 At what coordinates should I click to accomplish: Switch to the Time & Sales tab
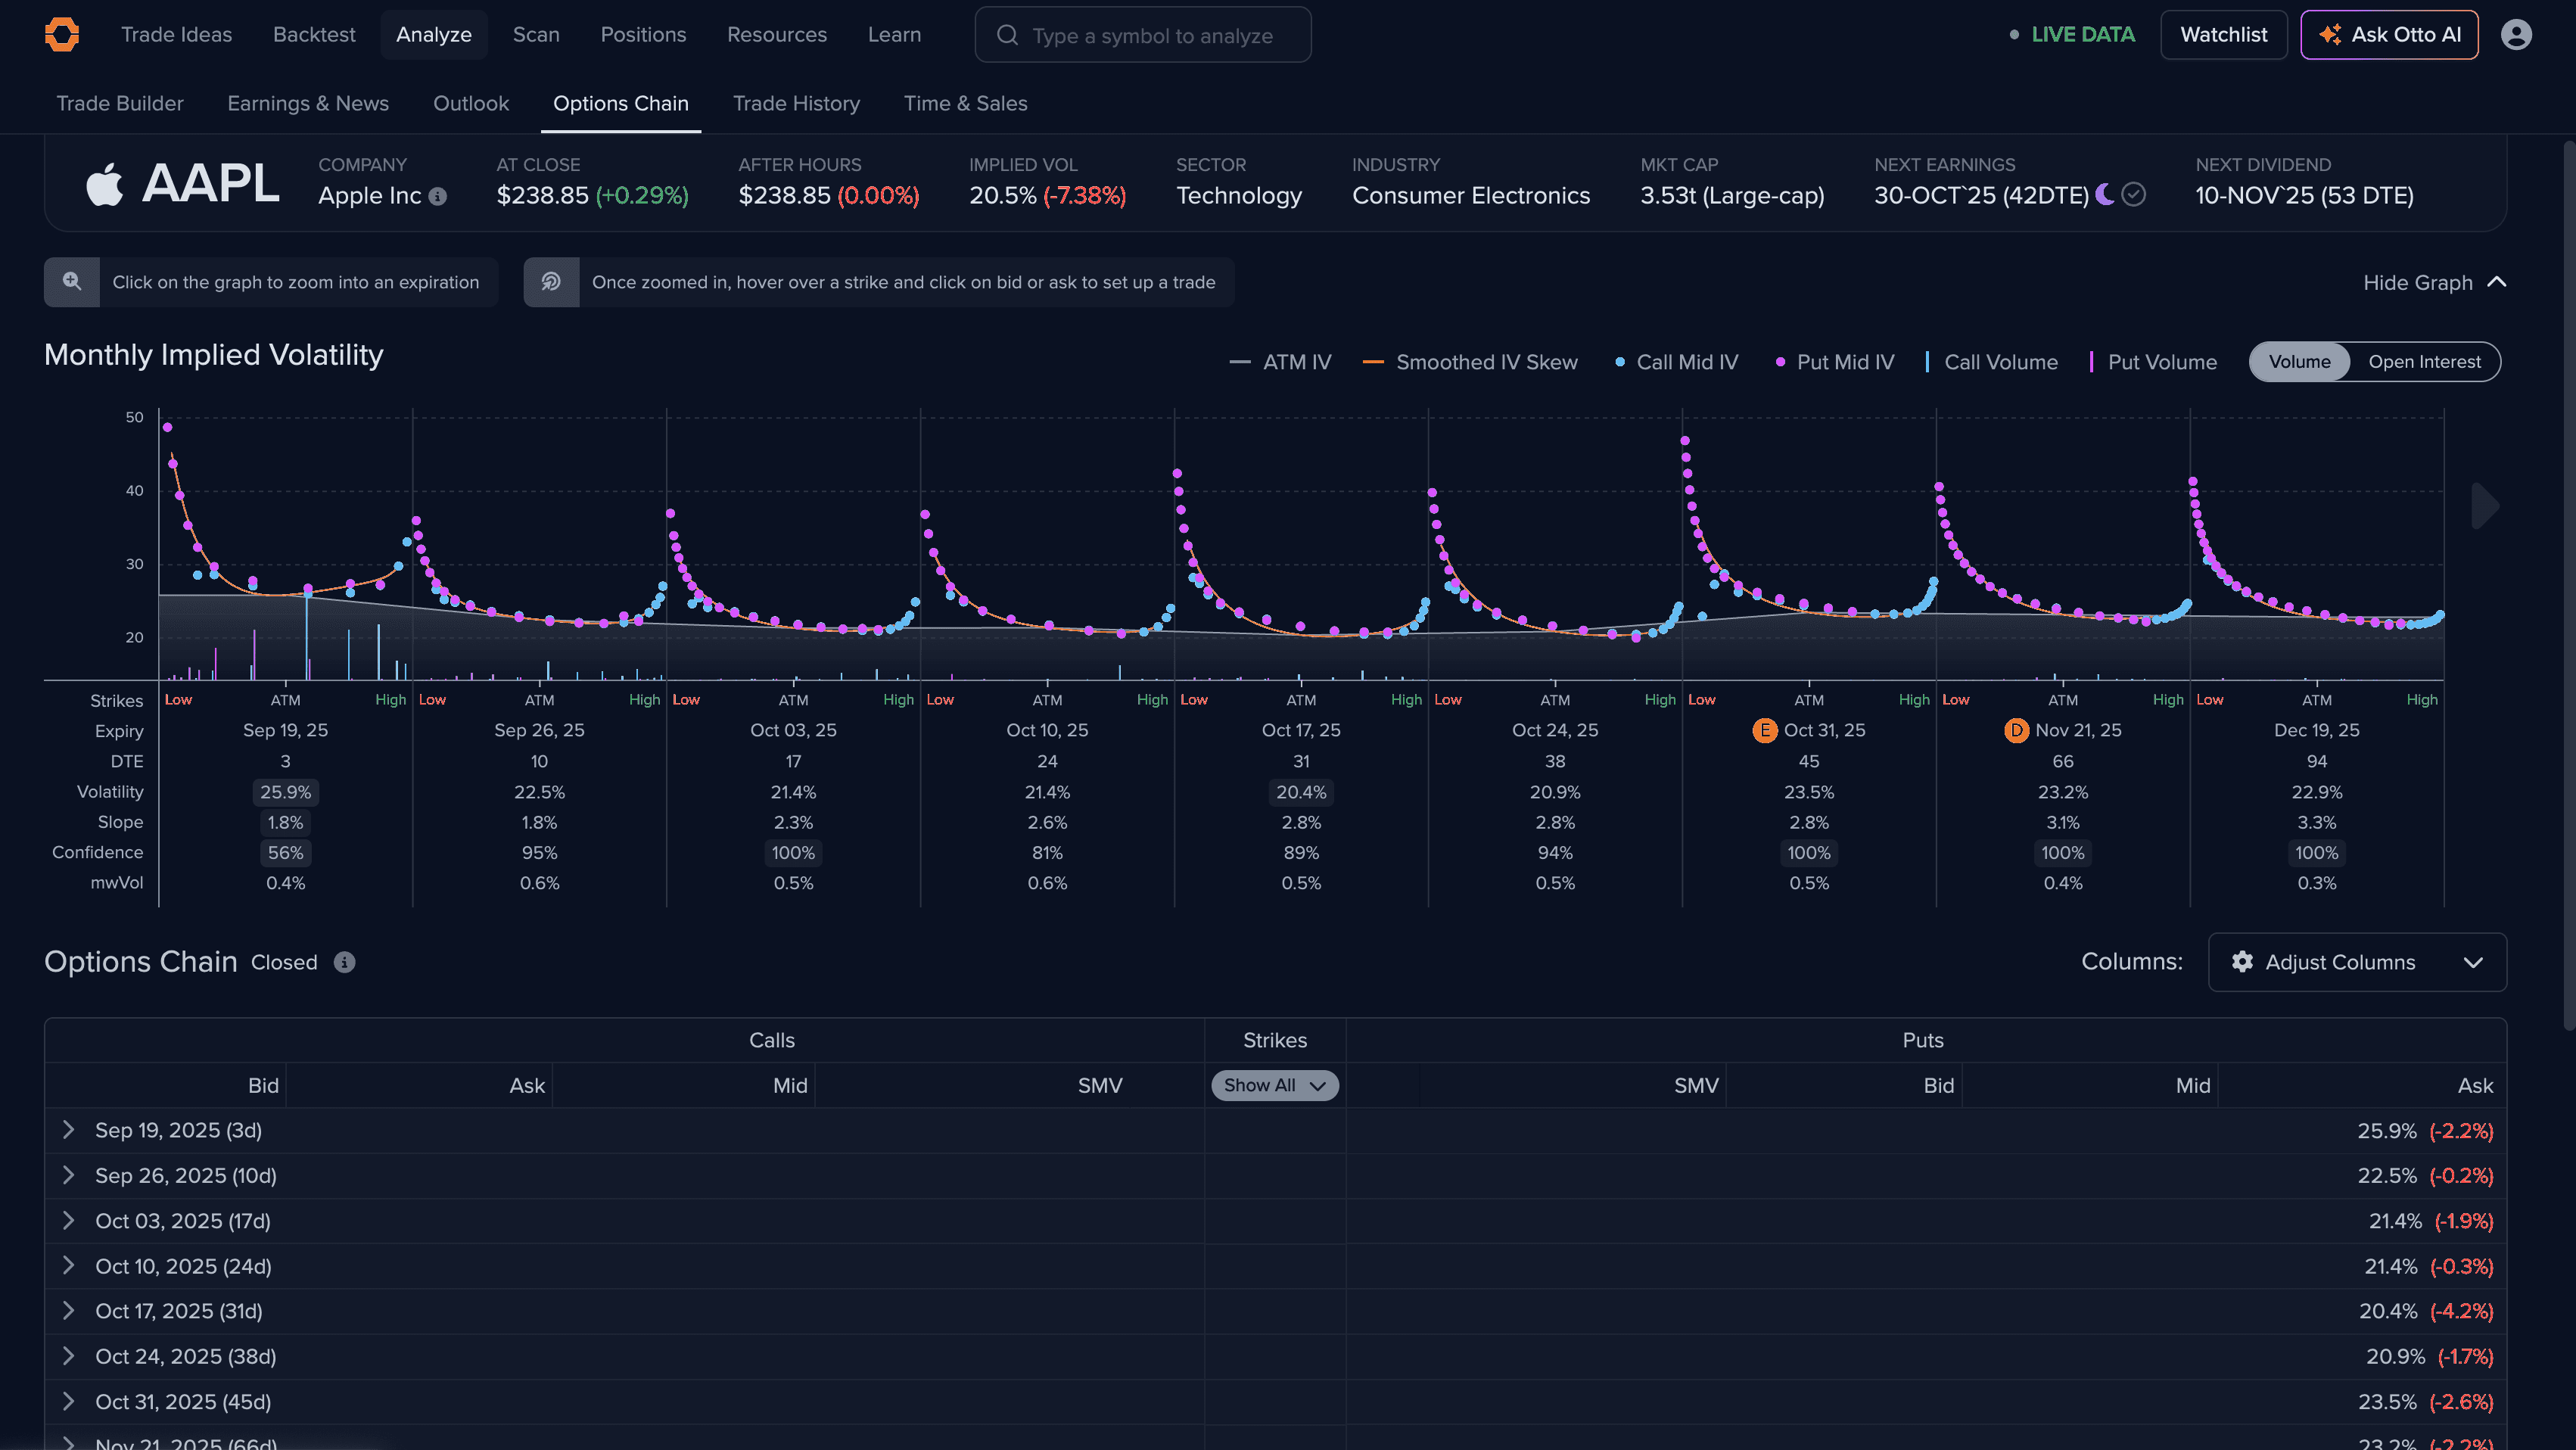pos(965,104)
